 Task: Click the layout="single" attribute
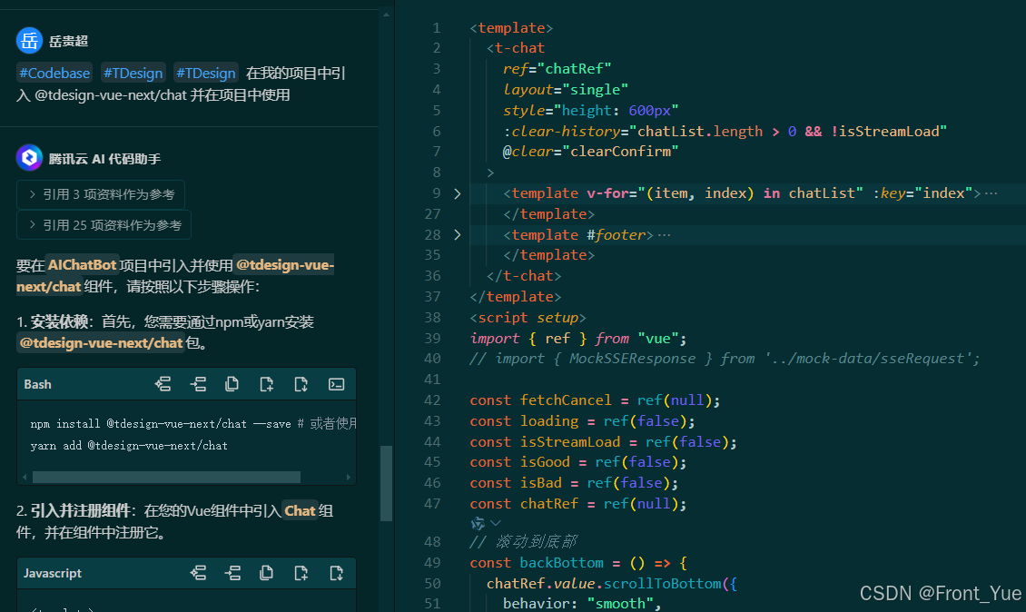click(x=566, y=90)
